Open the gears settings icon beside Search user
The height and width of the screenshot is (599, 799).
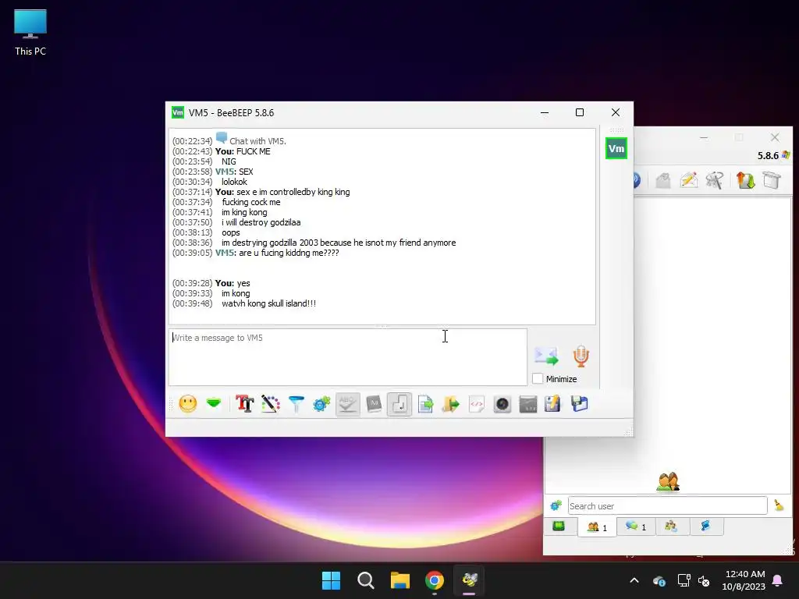pyautogui.click(x=556, y=505)
